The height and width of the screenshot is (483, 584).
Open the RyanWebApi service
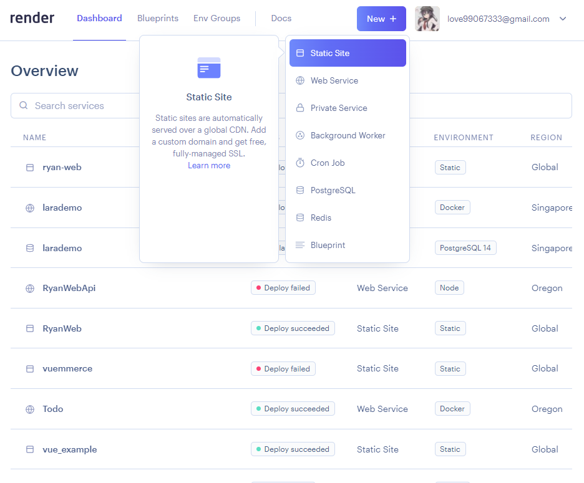point(69,288)
